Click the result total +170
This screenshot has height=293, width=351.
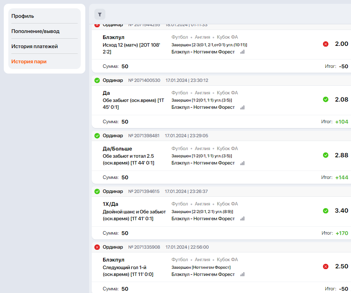342,233
